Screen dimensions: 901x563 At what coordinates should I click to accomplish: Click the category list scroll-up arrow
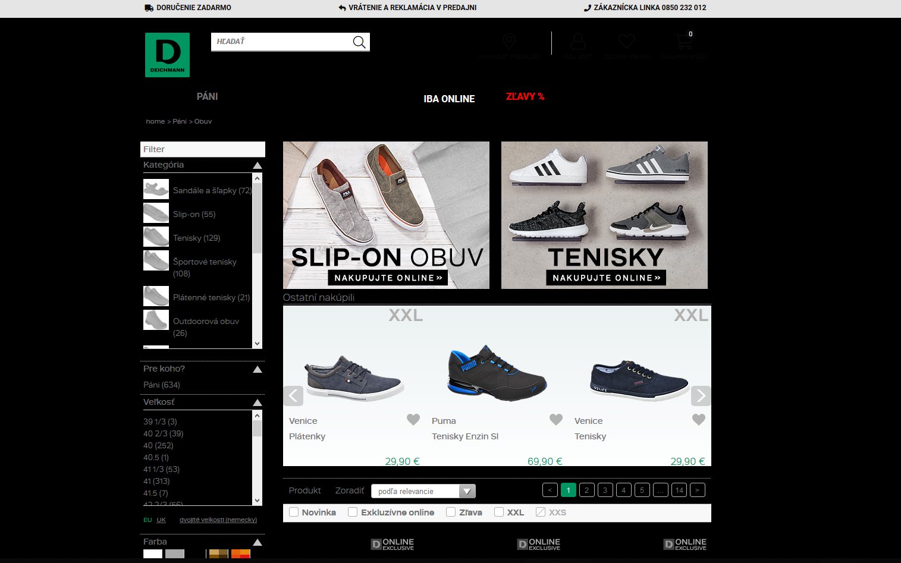258,178
